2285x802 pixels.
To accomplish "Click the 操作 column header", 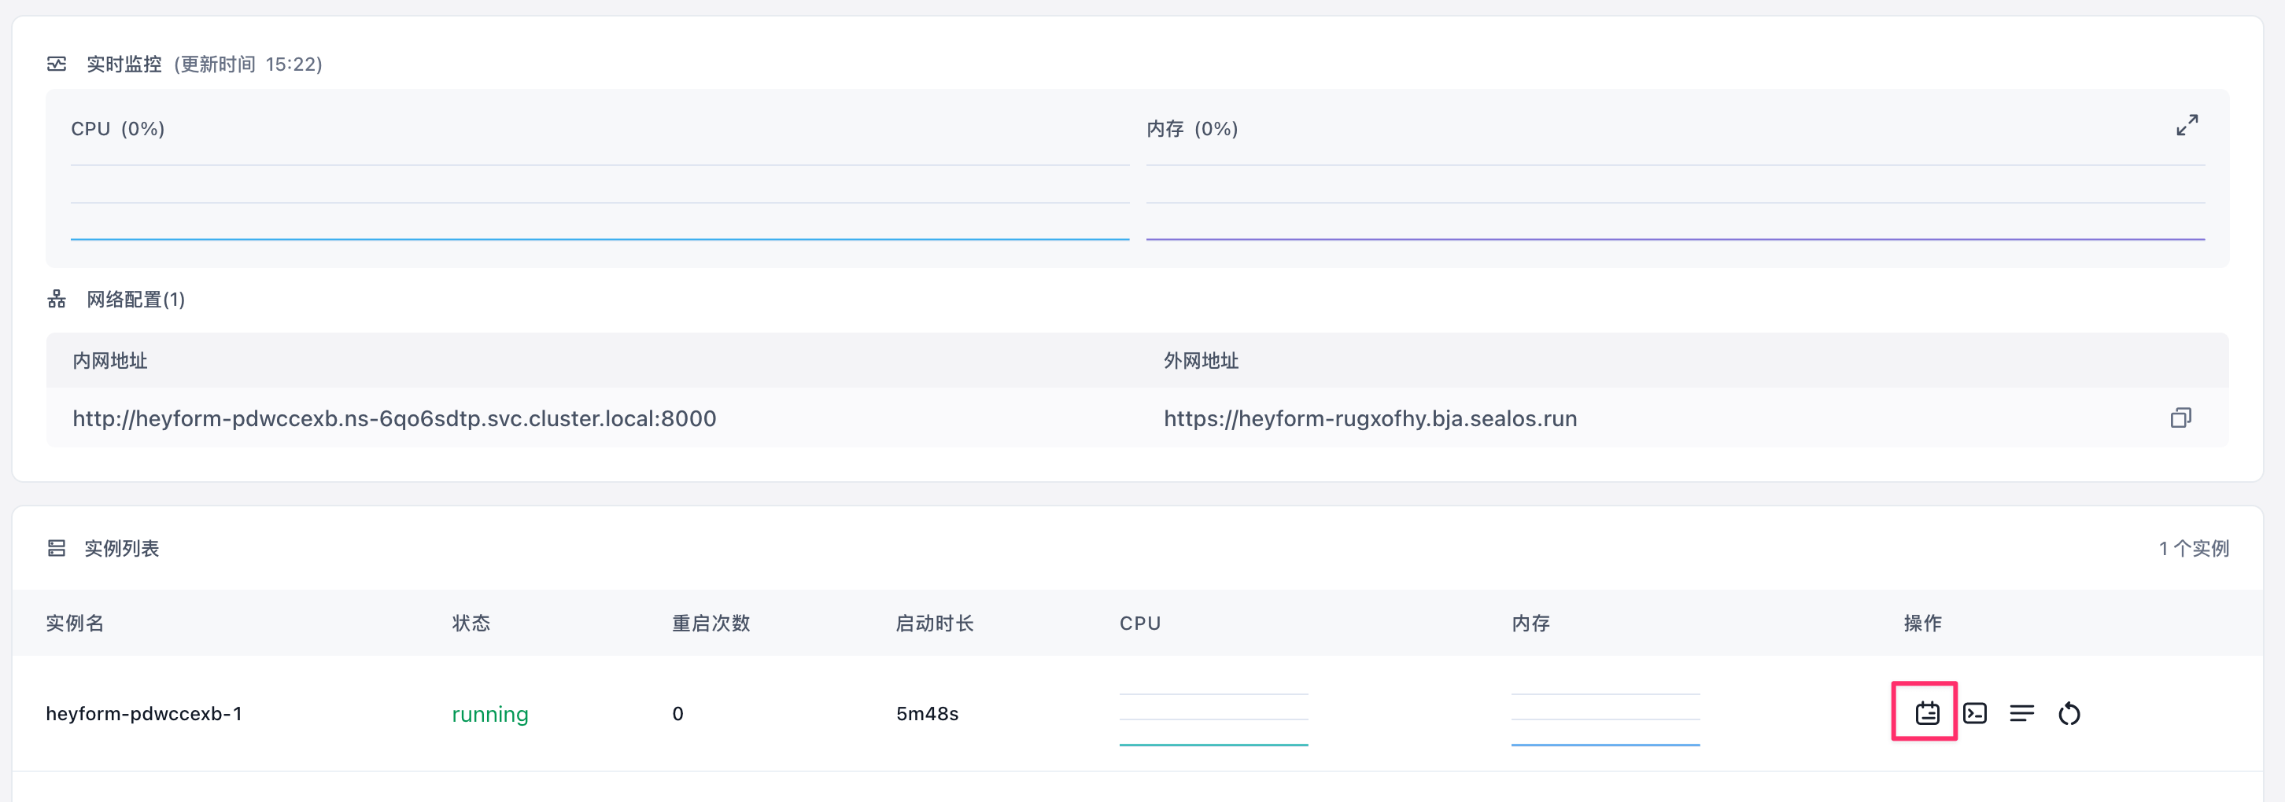I will (x=1924, y=623).
